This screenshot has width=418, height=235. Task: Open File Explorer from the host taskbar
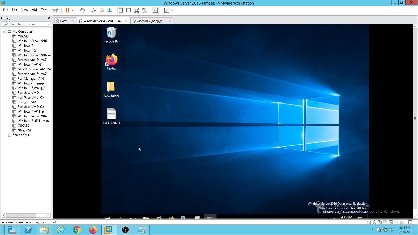click(x=45, y=230)
